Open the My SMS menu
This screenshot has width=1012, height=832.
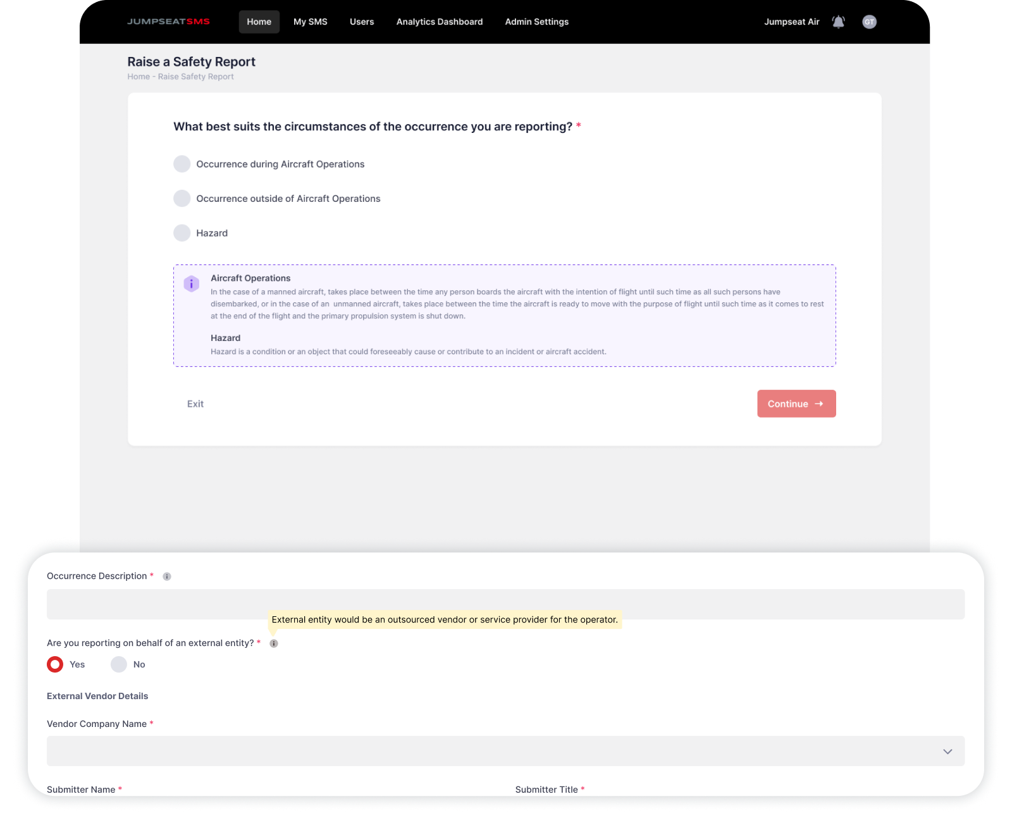(x=310, y=22)
